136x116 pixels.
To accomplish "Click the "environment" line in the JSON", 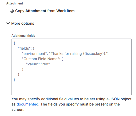I will (65, 54).
